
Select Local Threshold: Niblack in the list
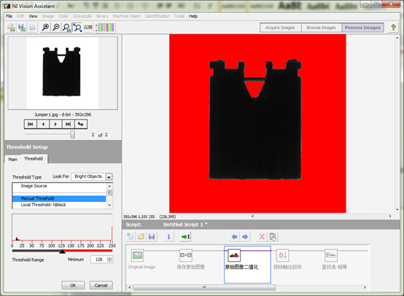tap(59, 205)
